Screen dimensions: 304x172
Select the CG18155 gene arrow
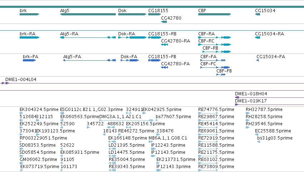(155, 14)
